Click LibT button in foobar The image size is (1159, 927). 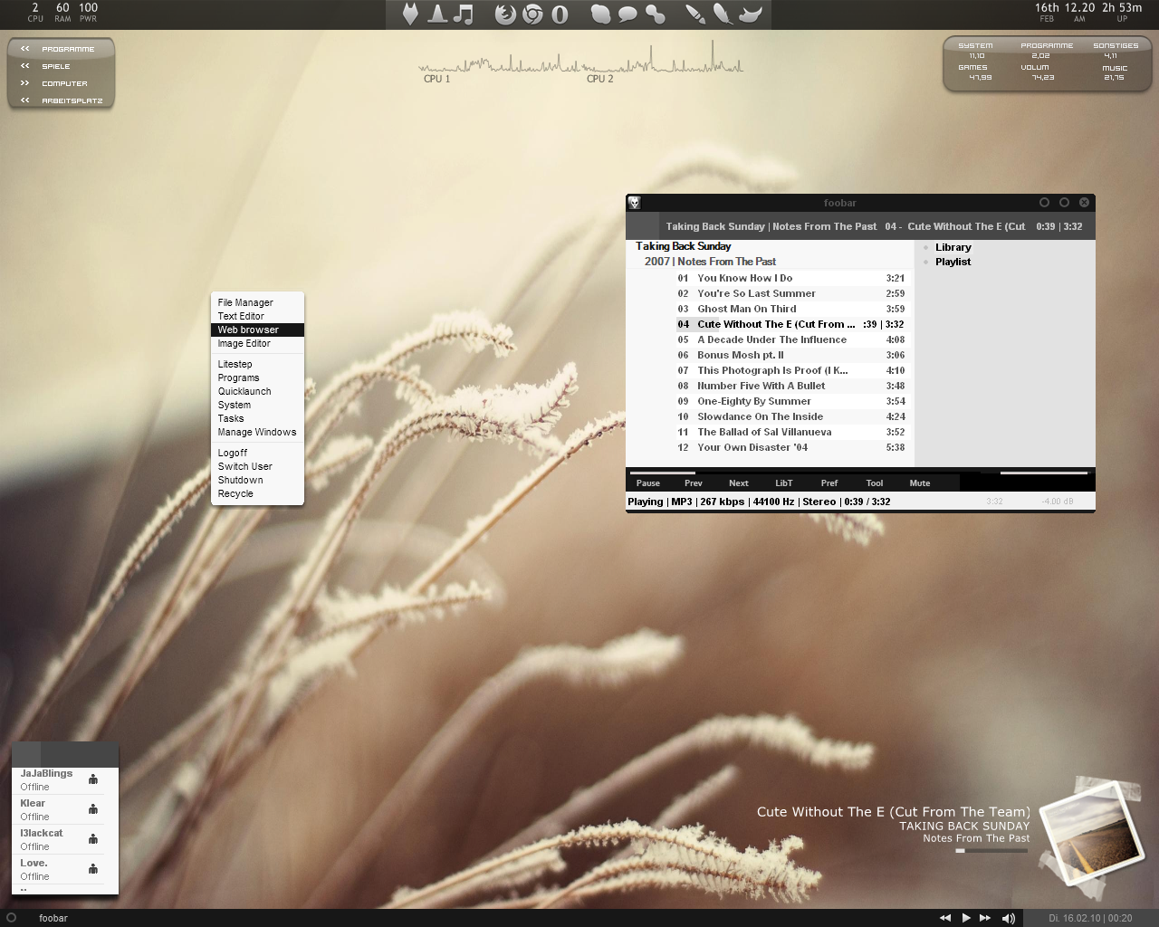click(x=784, y=483)
